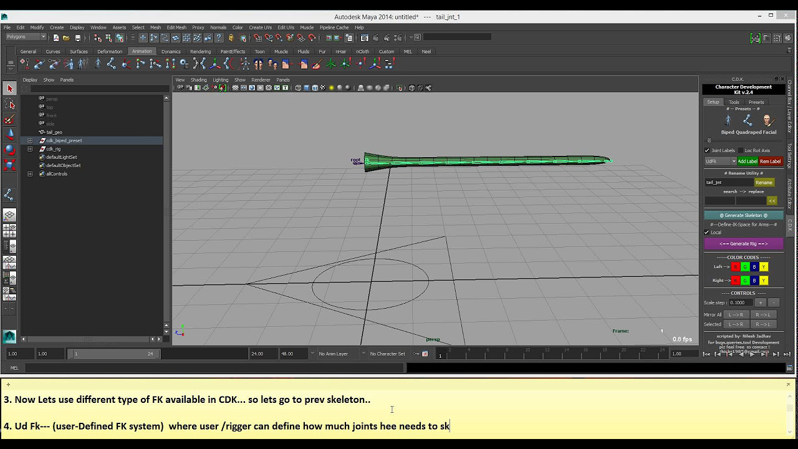Open the viewport Shading menu
The image size is (798, 449).
(x=199, y=80)
